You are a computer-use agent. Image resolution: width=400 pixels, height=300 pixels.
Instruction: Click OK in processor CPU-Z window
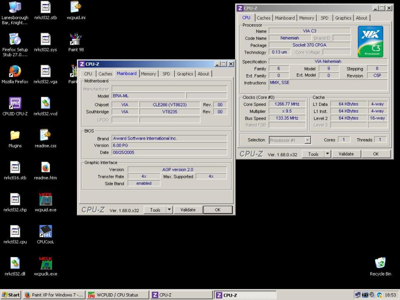(376, 154)
